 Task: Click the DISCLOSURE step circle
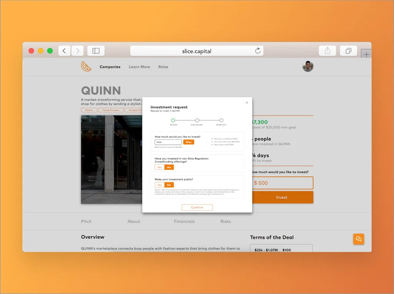tap(197, 120)
